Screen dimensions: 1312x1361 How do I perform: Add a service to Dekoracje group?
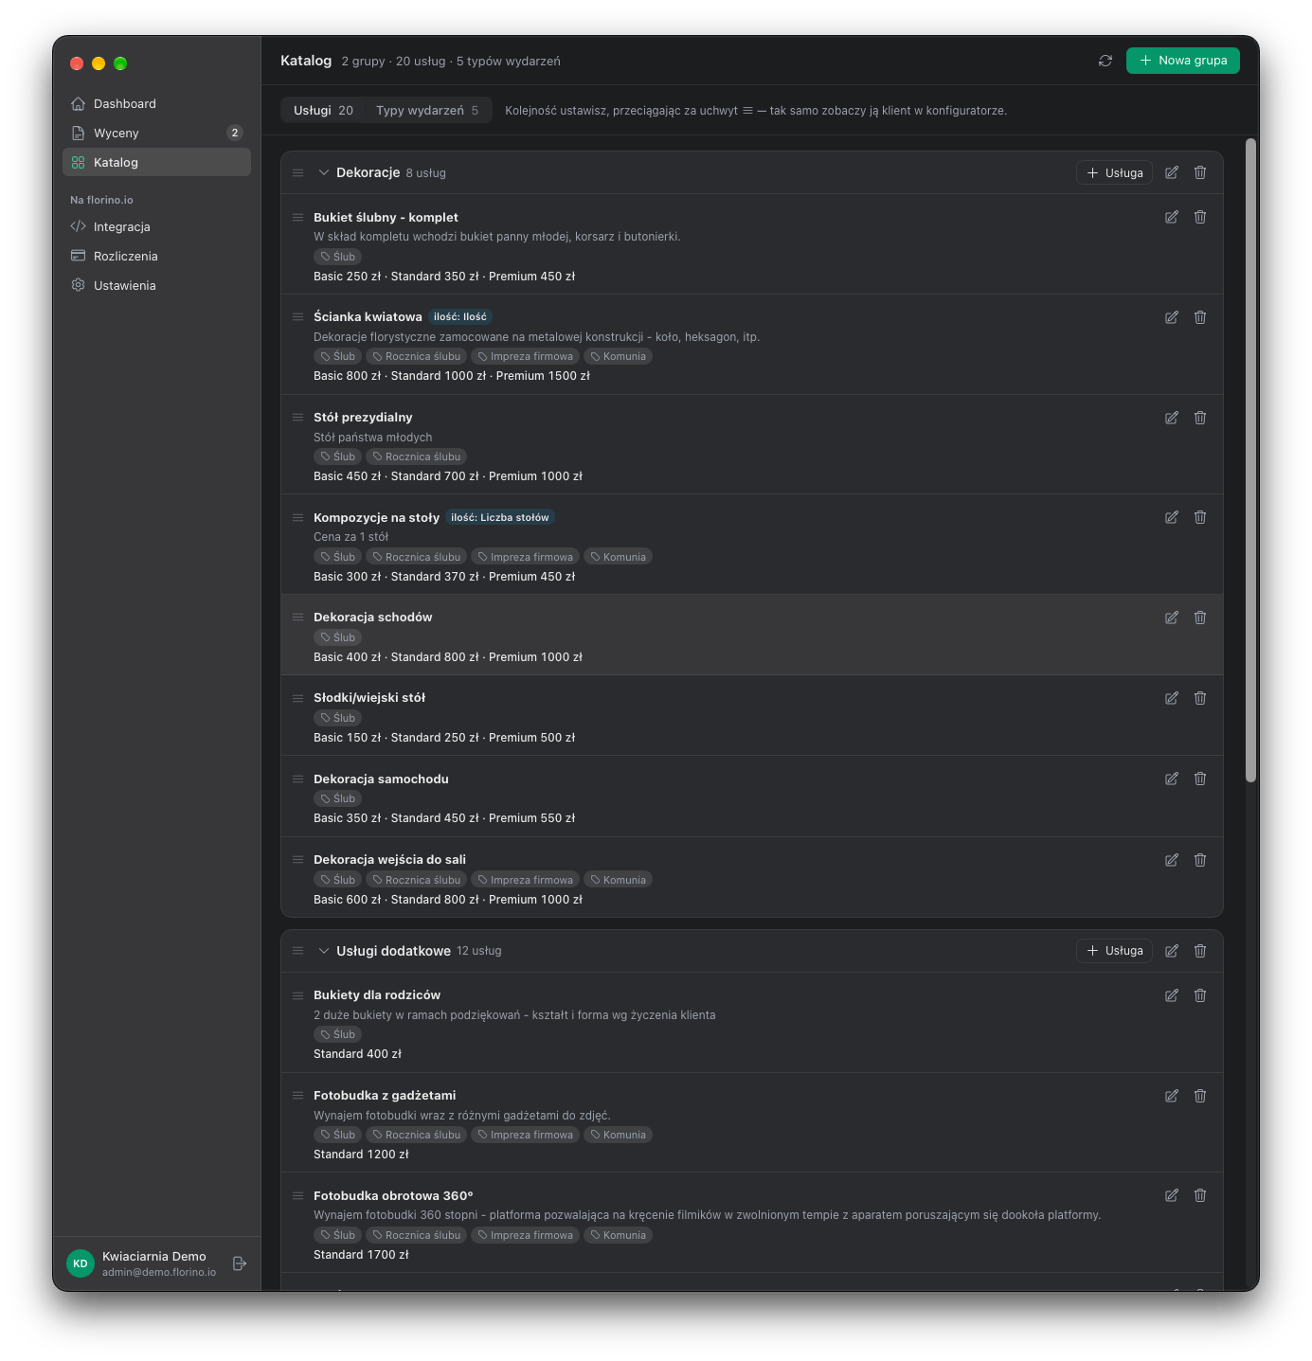point(1114,172)
